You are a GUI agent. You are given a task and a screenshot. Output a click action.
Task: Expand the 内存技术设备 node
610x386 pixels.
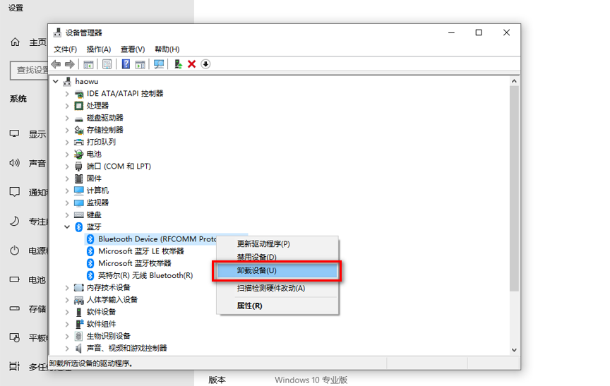click(x=67, y=288)
